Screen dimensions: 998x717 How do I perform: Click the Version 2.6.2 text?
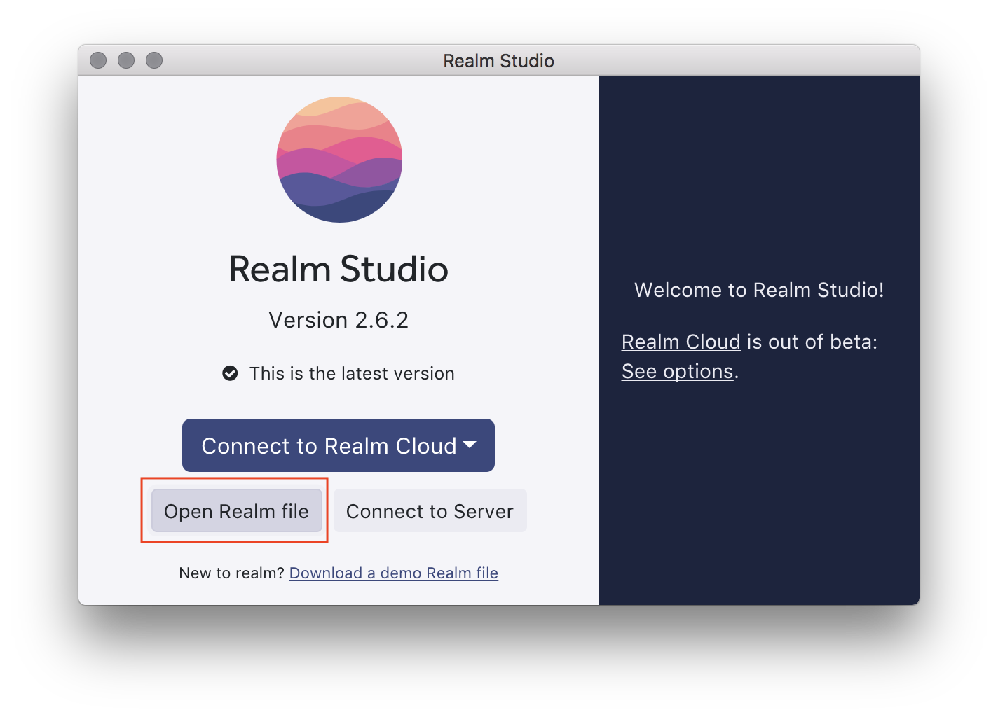click(339, 320)
